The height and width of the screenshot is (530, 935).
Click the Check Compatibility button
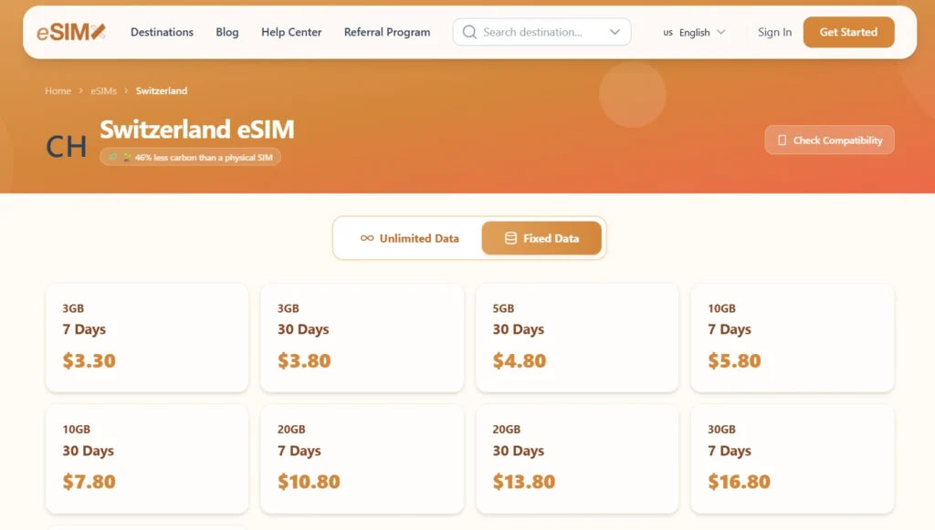(829, 140)
